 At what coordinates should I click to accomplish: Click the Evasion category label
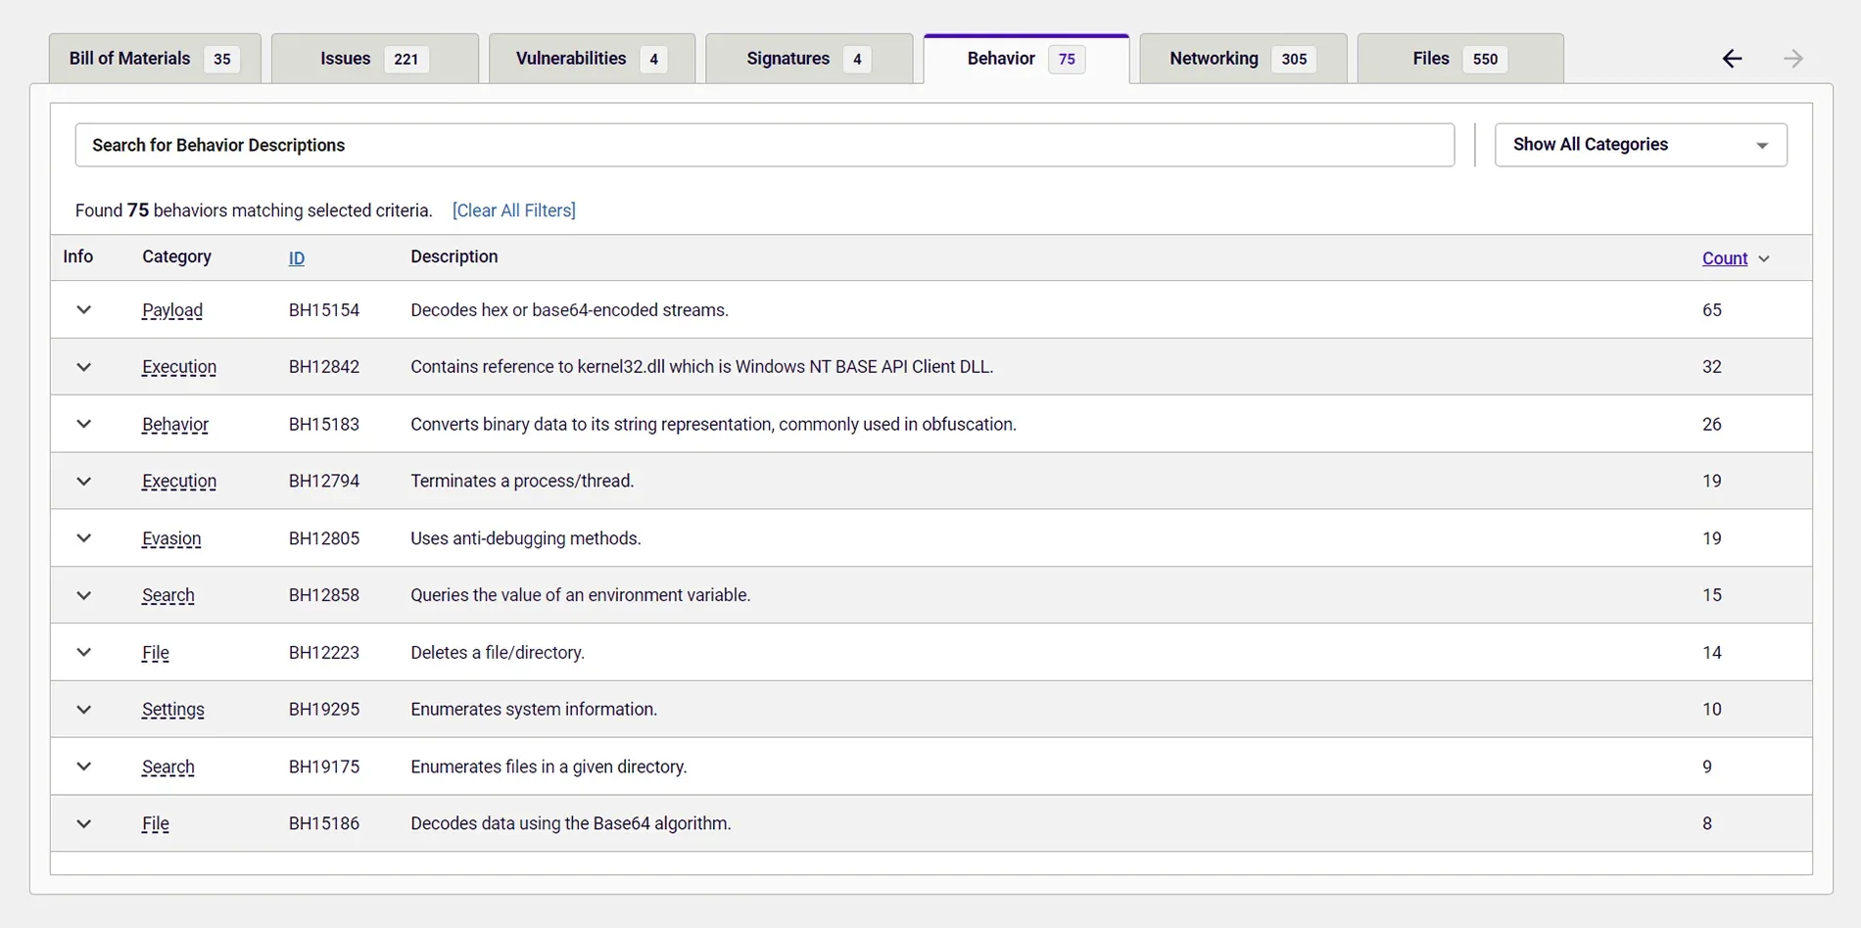171,538
